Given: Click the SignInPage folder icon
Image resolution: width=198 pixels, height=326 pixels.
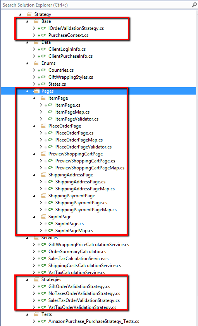Looking at the screenshot, I should click(43, 217).
